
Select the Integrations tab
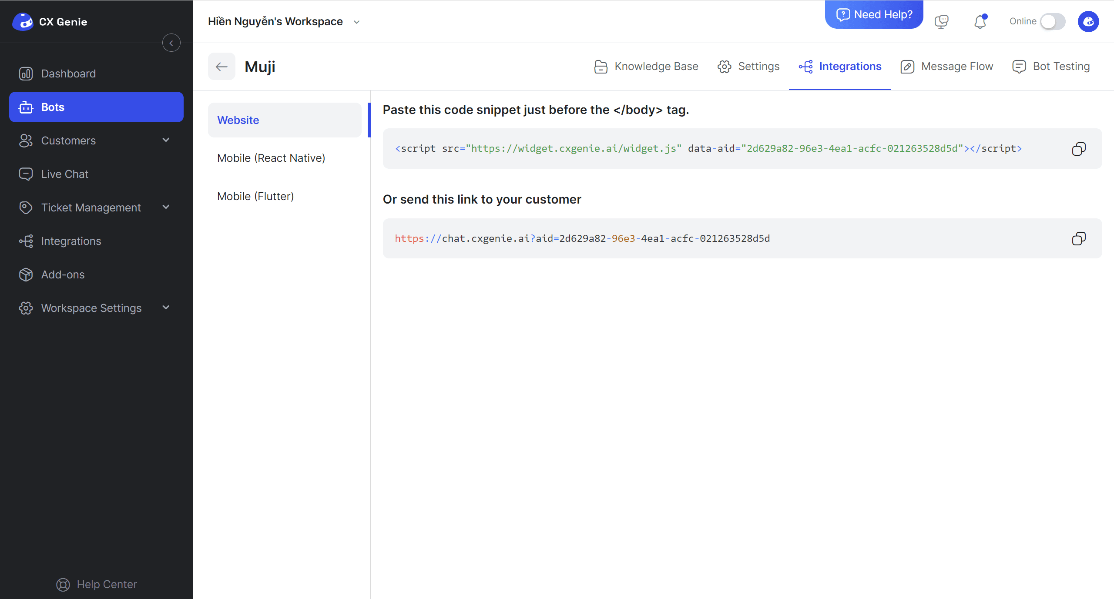[x=840, y=67]
